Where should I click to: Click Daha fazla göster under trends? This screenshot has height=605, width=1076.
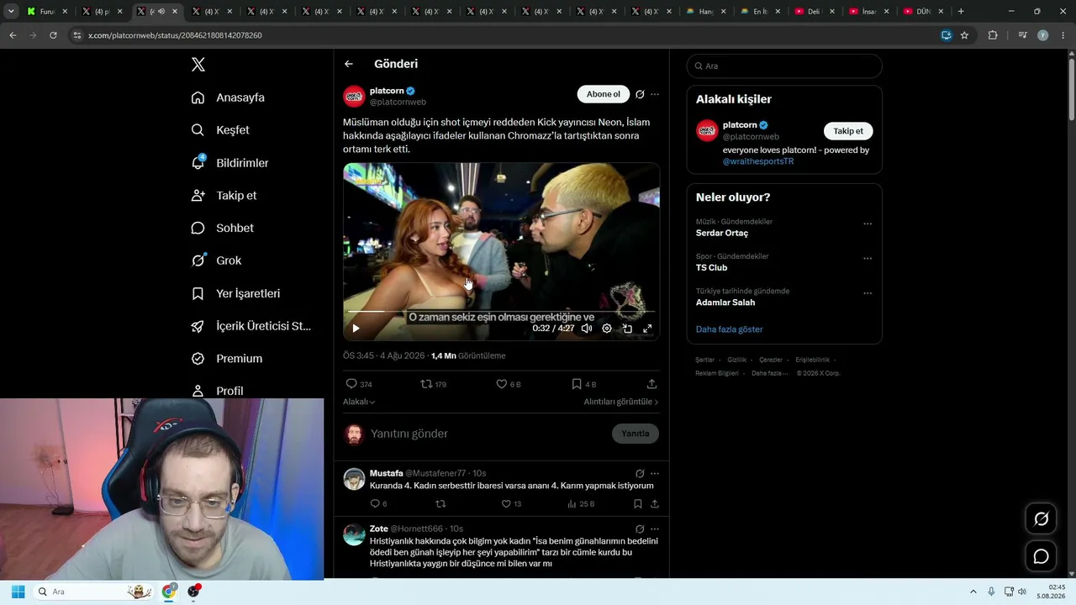click(730, 329)
